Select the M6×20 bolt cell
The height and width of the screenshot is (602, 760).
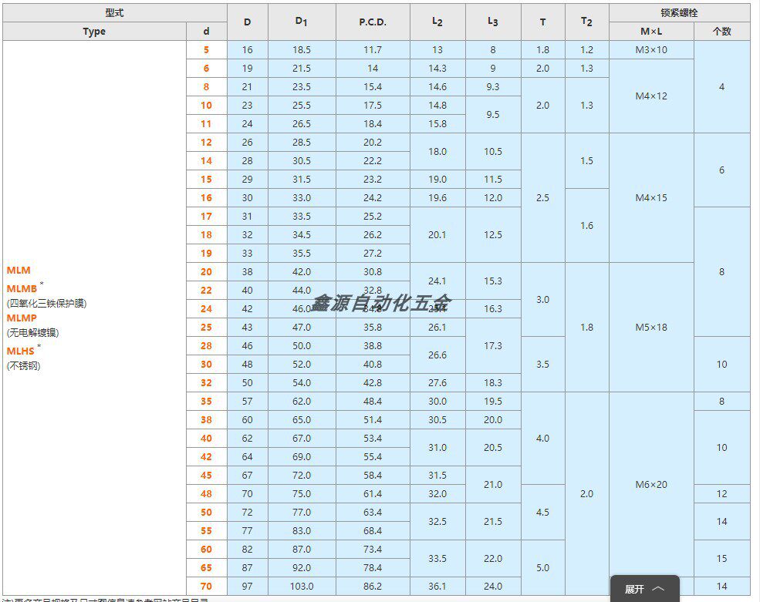click(x=651, y=484)
